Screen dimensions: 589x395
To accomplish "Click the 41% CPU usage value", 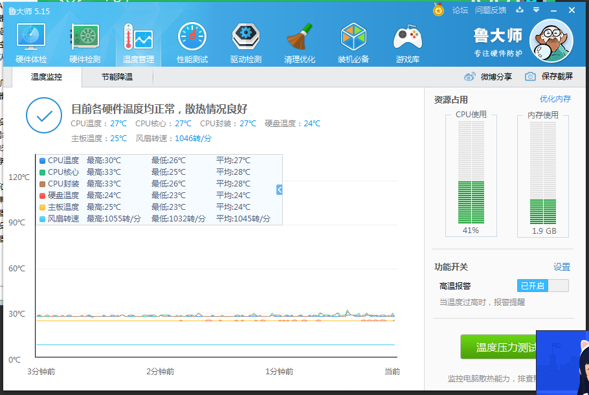I will 471,231.
